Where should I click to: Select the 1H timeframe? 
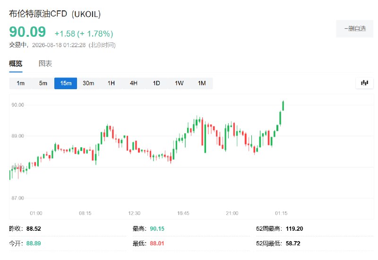pyautogui.click(x=111, y=84)
